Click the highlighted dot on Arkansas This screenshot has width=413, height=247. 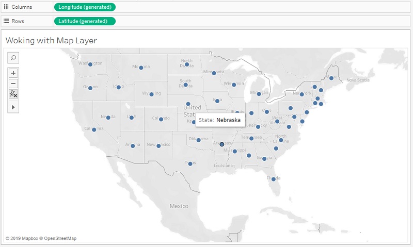click(x=222, y=144)
